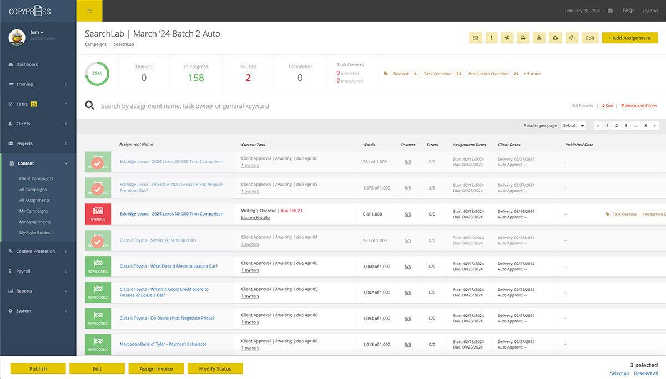Select the Do Dealerships Negotiate Prices row flag

click(x=98, y=319)
